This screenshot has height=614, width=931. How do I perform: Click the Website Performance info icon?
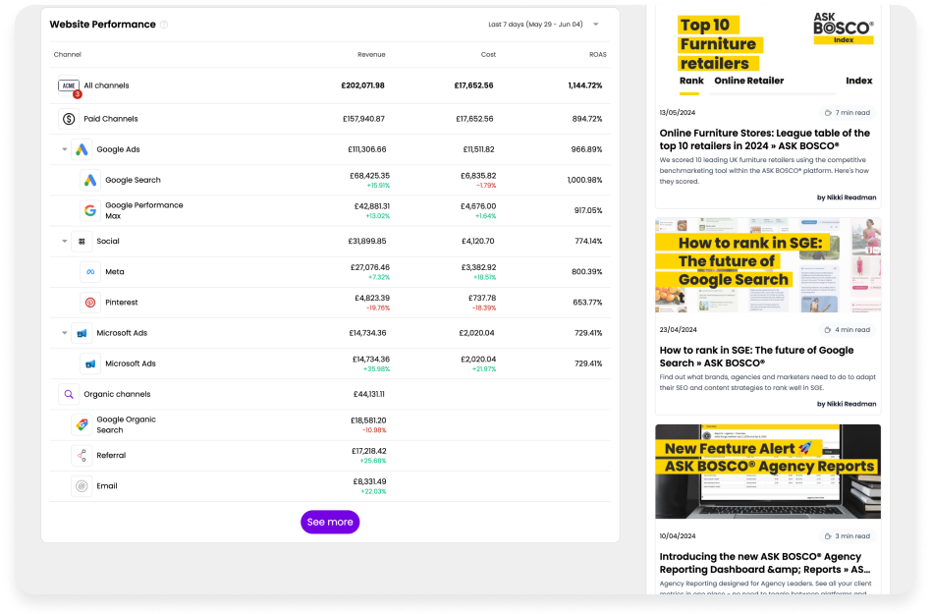point(164,25)
